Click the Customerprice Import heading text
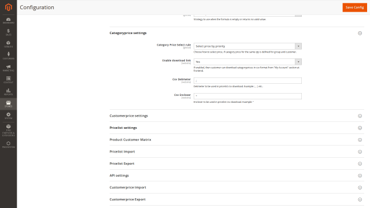370x208 pixels. pyautogui.click(x=128, y=187)
